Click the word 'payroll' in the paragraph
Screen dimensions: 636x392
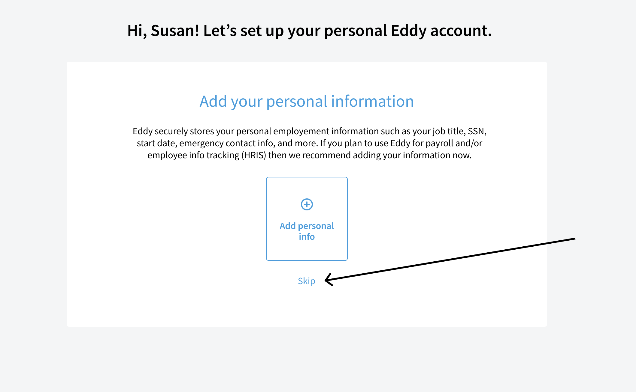(x=440, y=143)
